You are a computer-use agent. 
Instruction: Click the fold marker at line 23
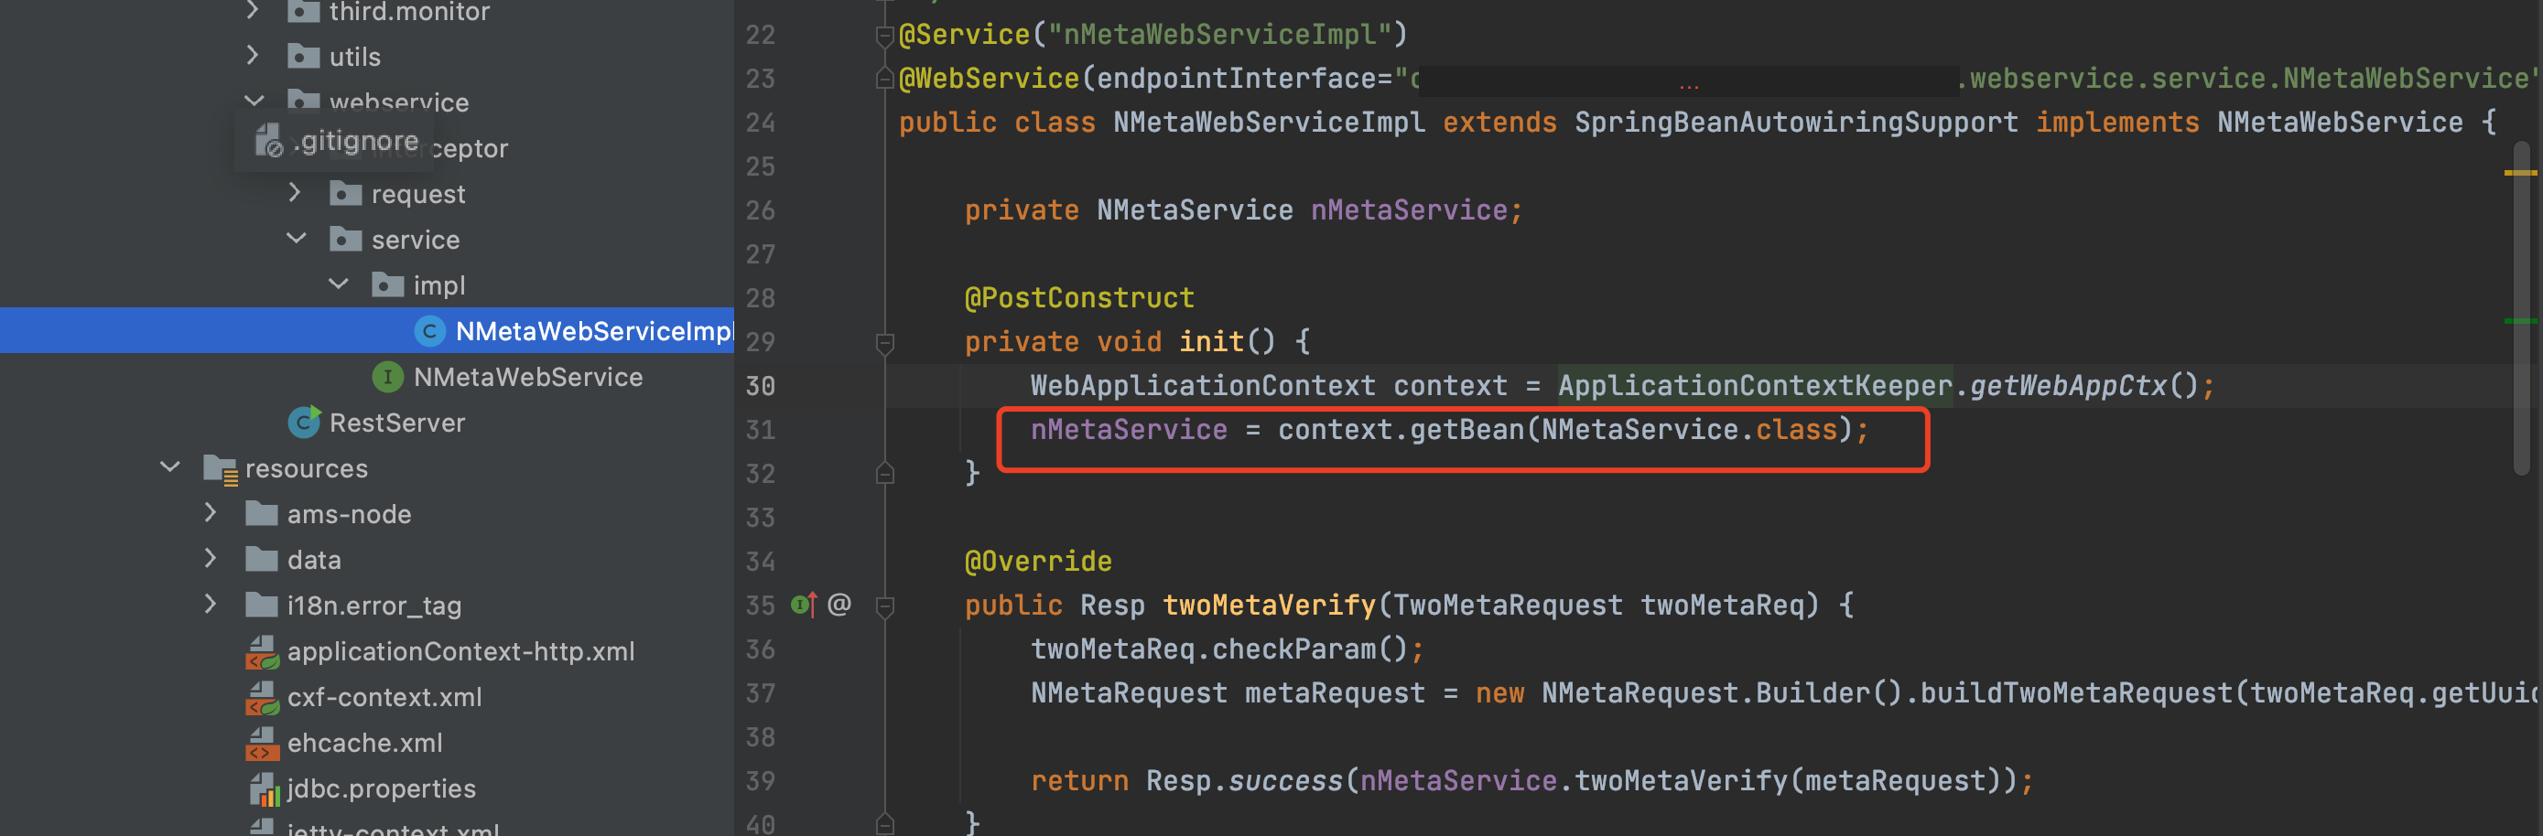pyautogui.click(x=884, y=78)
